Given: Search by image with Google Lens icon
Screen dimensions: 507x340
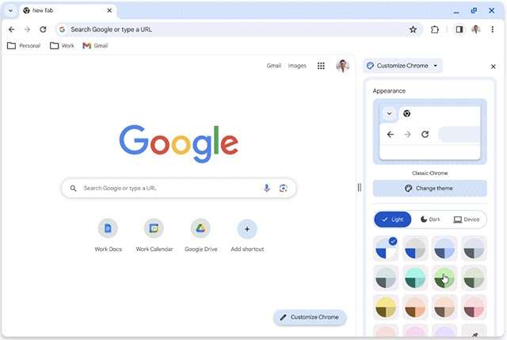Looking at the screenshot, I should tap(284, 188).
